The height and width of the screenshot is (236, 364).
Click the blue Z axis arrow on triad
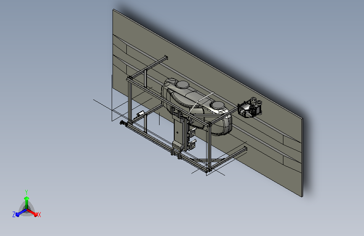coord(21,213)
